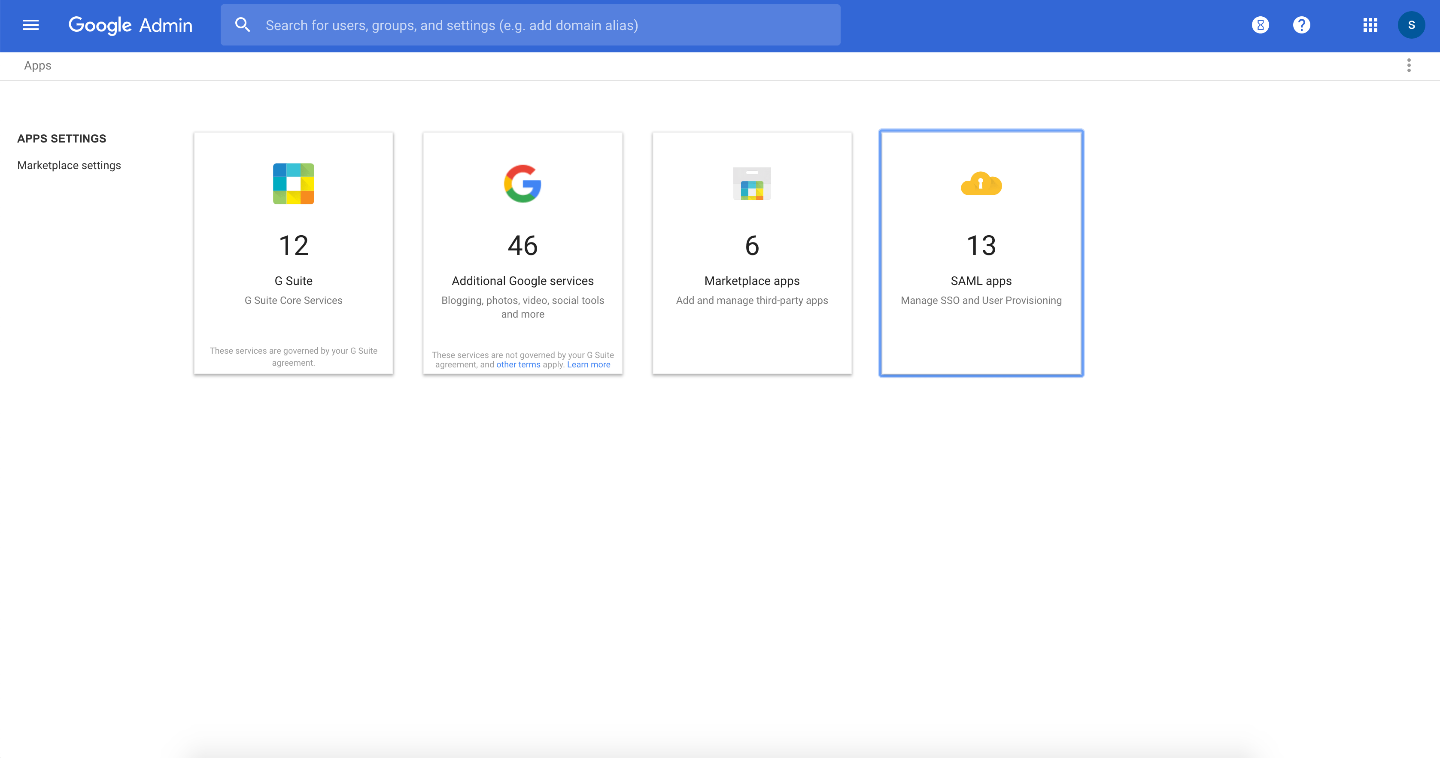Image resolution: width=1440 pixels, height=758 pixels.
Task: Open the navigation hamburger menu
Action: tap(31, 25)
